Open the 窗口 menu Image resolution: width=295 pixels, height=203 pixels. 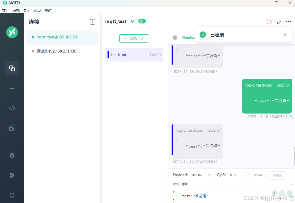[x=37, y=10]
